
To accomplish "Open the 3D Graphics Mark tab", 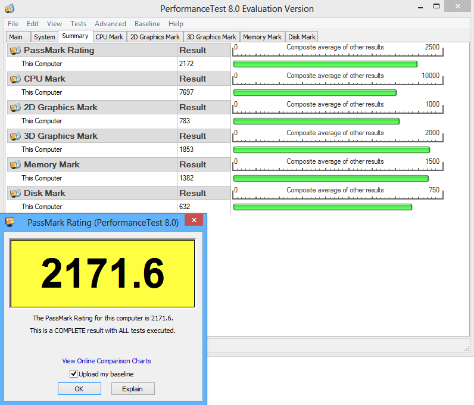I will click(211, 37).
